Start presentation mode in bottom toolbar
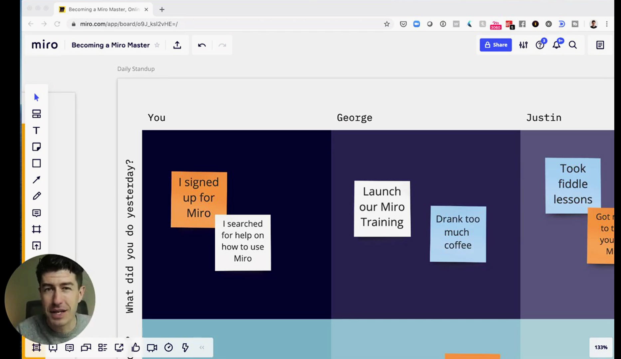The height and width of the screenshot is (359, 621). point(53,347)
